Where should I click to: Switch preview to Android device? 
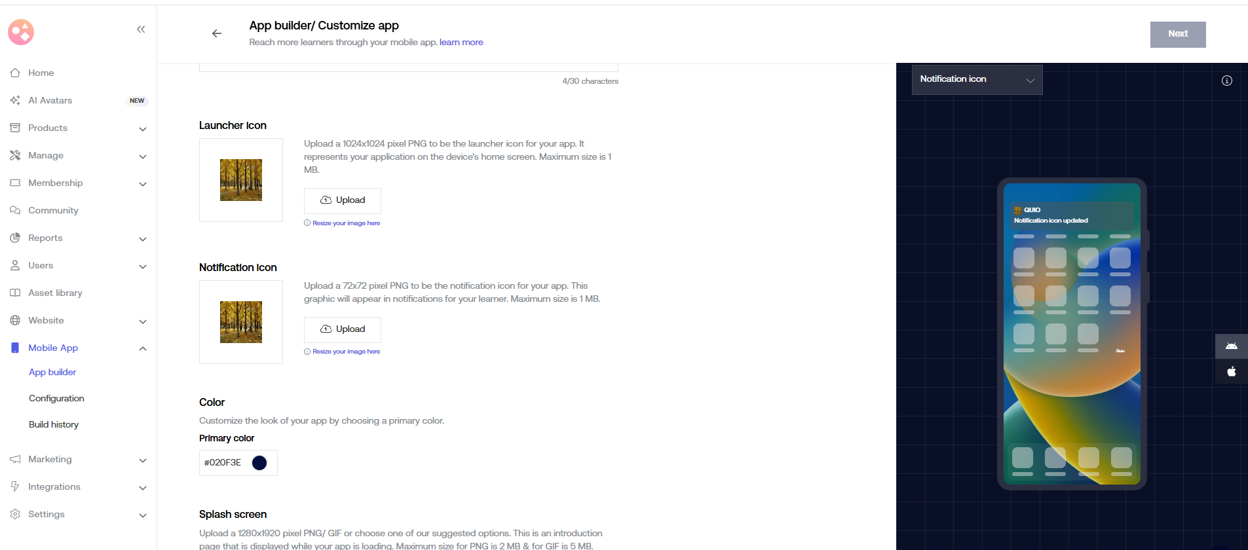coord(1231,346)
